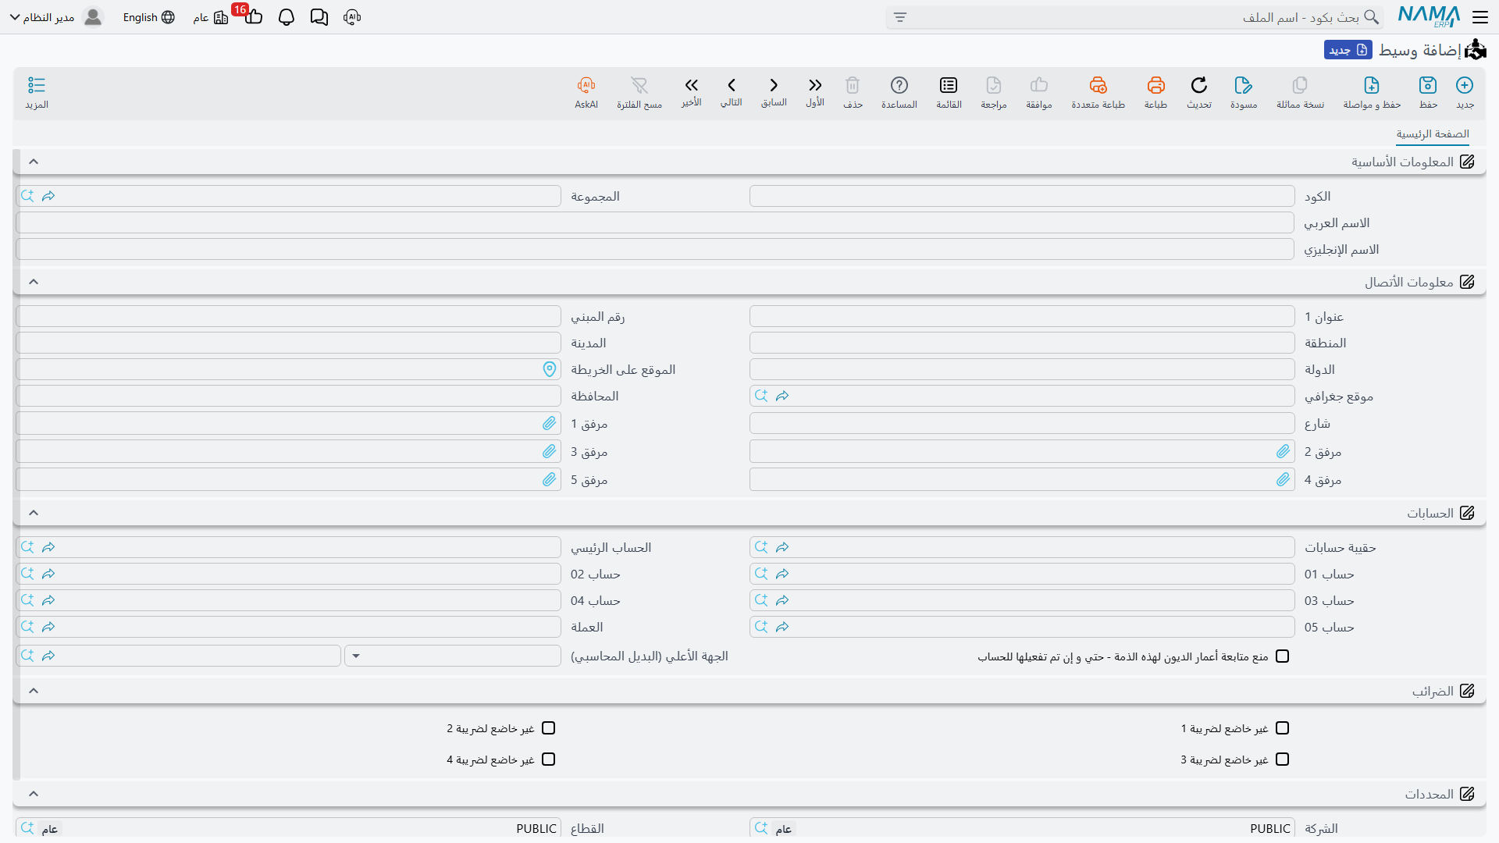The width and height of the screenshot is (1499, 843).
Task: Click الاسم العربي input field
Action: pos(655,222)
